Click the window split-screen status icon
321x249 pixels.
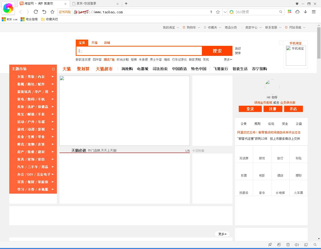click(x=306, y=245)
